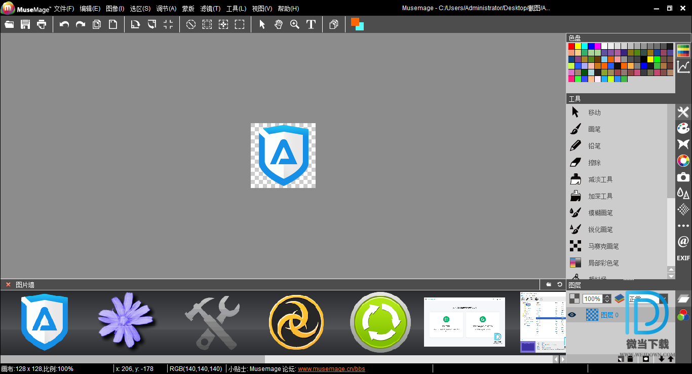Screen dimensions: 692x374
Task: Open 文件(F) menu
Action: (x=64, y=9)
